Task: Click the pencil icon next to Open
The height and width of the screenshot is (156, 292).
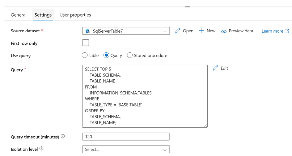Action: [x=177, y=31]
